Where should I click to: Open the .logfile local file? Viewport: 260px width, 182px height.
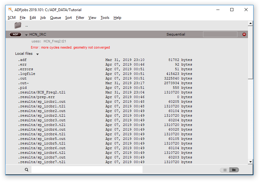pos(27,74)
